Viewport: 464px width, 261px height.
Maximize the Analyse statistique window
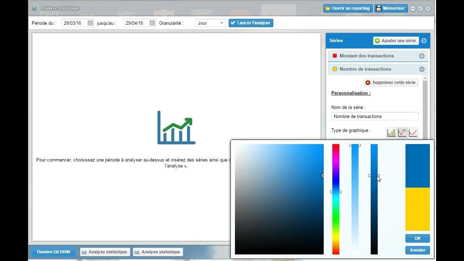420,8
